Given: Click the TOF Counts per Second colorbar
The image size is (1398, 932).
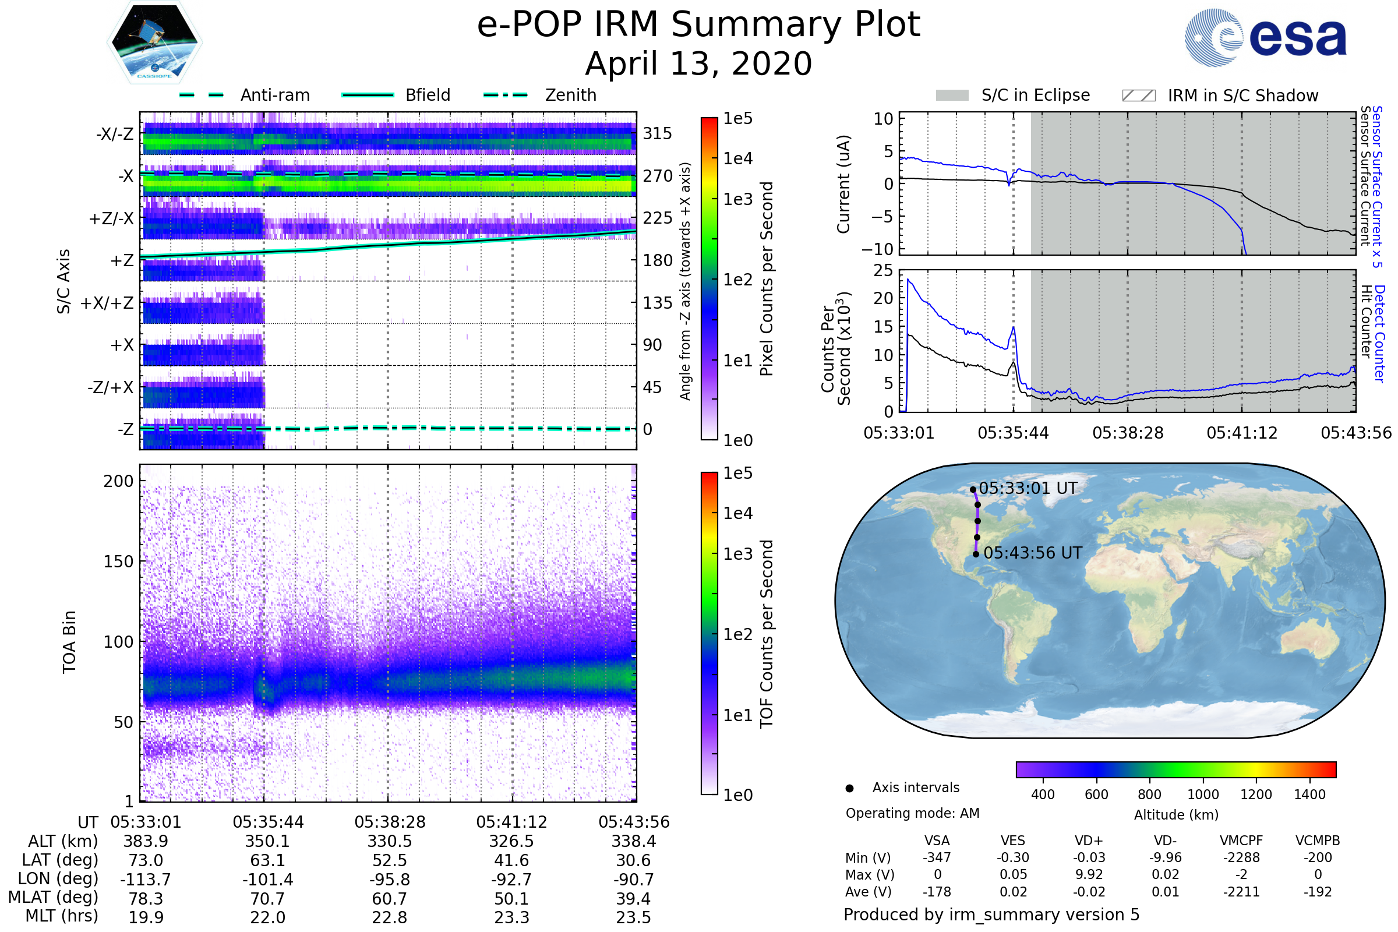Looking at the screenshot, I should (709, 633).
